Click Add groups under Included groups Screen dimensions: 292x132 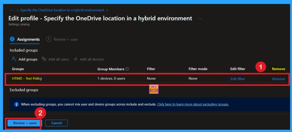tap(25, 59)
